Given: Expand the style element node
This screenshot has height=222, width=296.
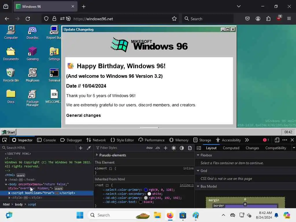Looking at the screenshot, I should [9, 198].
